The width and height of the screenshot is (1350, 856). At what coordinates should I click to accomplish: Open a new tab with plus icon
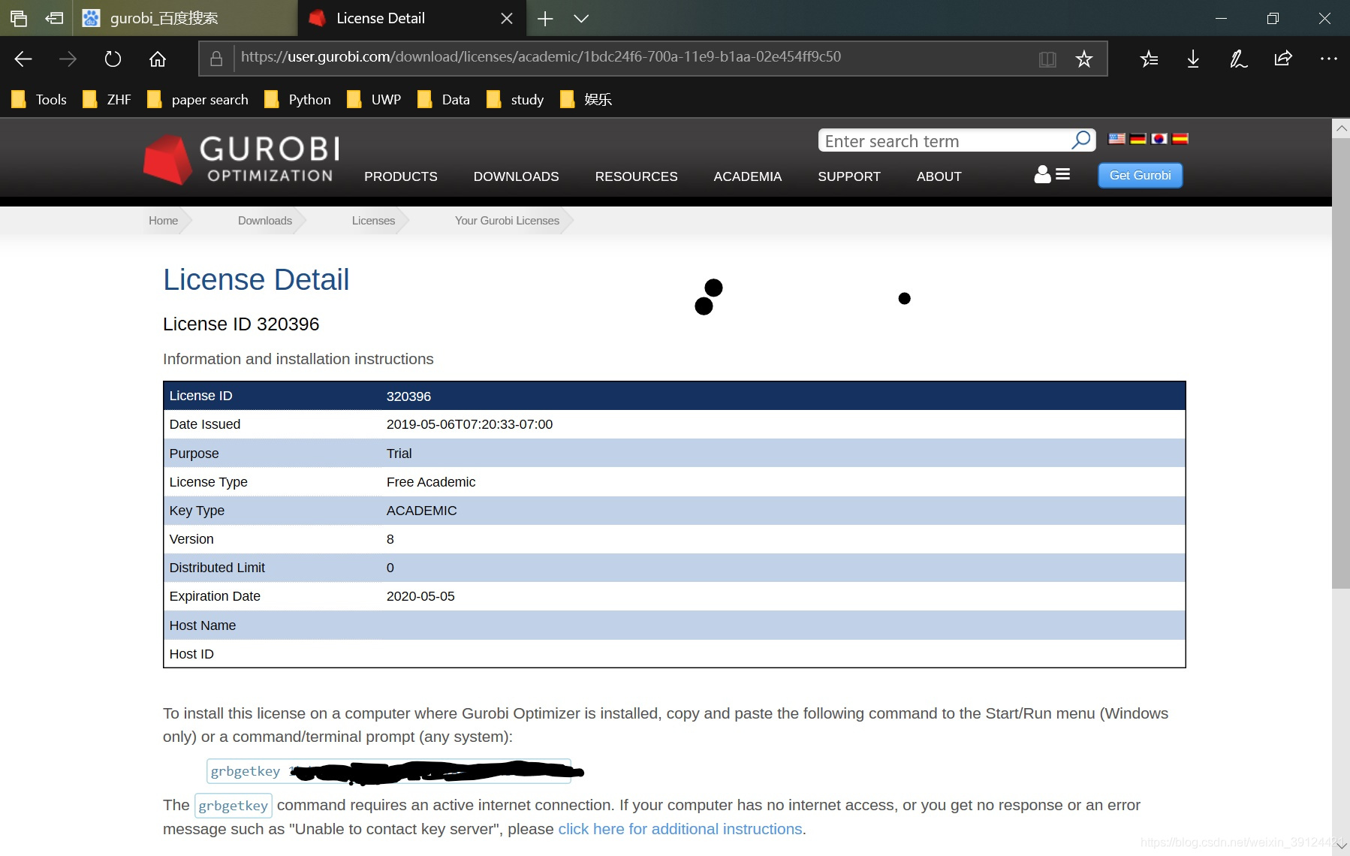coord(546,18)
